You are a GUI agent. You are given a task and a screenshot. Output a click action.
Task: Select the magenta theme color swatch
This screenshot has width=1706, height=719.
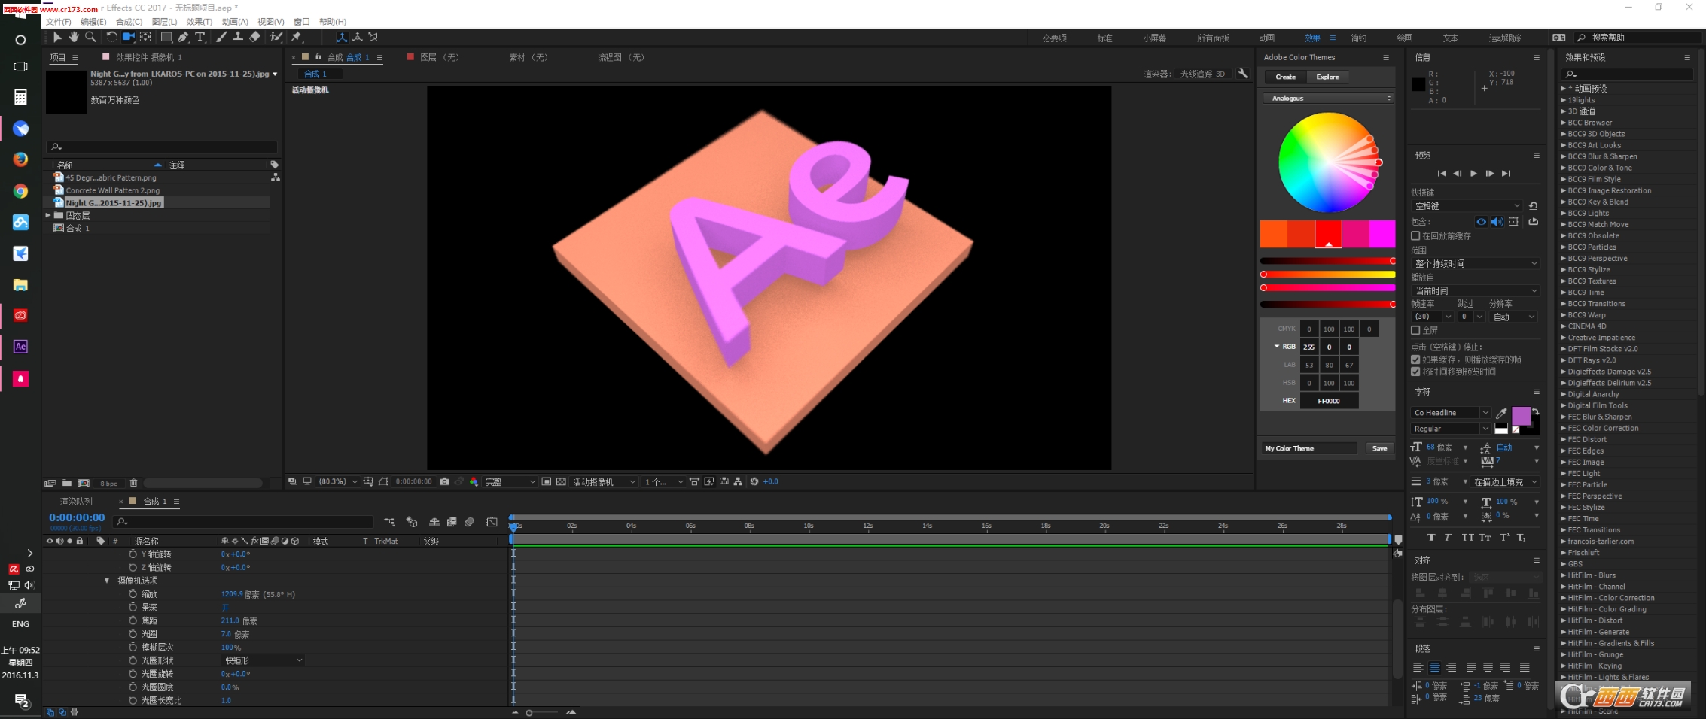(1382, 234)
